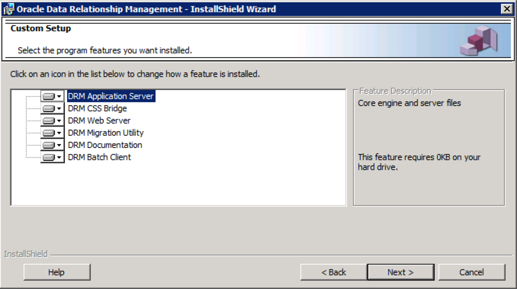This screenshot has width=517, height=289.
Task: Choose the DRM Batch Client entry
Action: [99, 157]
